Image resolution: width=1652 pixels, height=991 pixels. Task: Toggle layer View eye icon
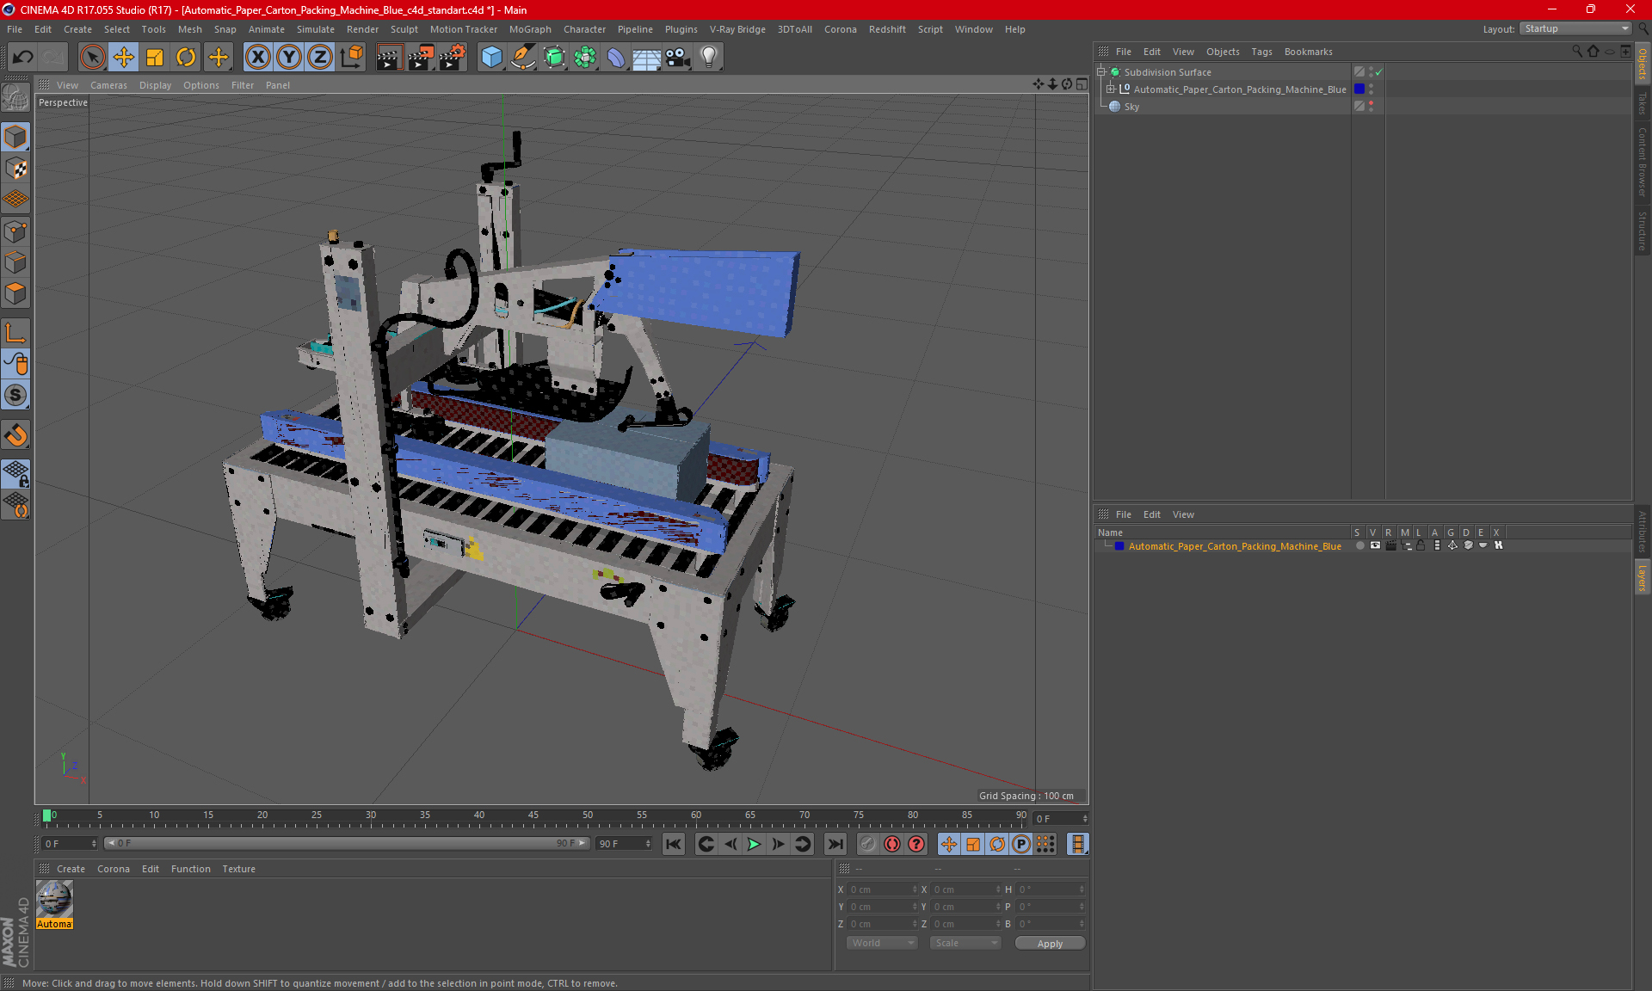click(1375, 545)
